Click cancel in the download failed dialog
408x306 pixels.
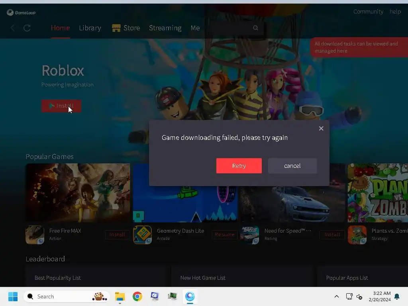pyautogui.click(x=292, y=166)
